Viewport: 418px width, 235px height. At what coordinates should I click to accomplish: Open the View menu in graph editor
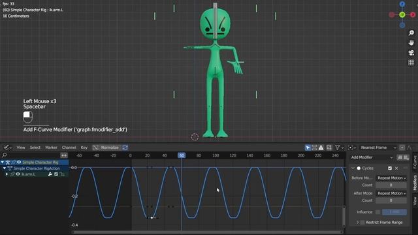[21, 148]
